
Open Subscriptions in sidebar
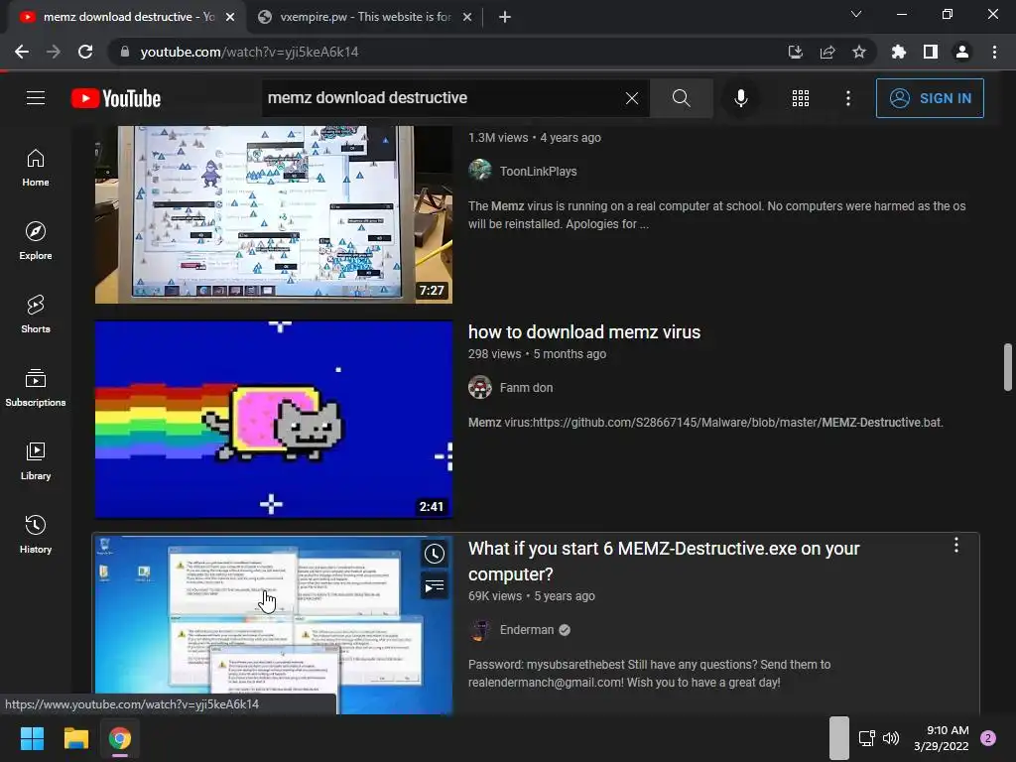click(x=36, y=388)
